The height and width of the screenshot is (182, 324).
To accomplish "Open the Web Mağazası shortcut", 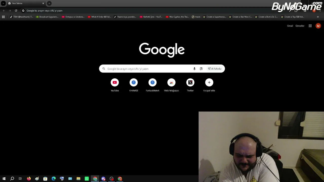I will pyautogui.click(x=171, y=85).
